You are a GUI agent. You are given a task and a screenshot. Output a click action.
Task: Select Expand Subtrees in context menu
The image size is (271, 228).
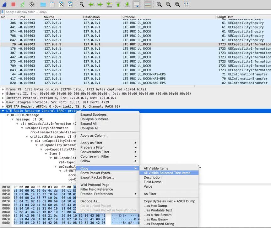pos(94,114)
